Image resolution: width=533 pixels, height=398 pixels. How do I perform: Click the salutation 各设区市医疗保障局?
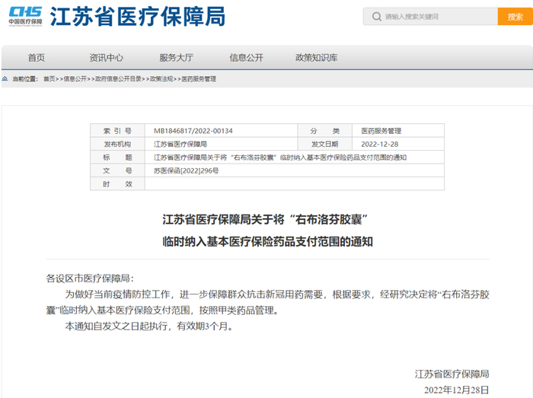90,279
